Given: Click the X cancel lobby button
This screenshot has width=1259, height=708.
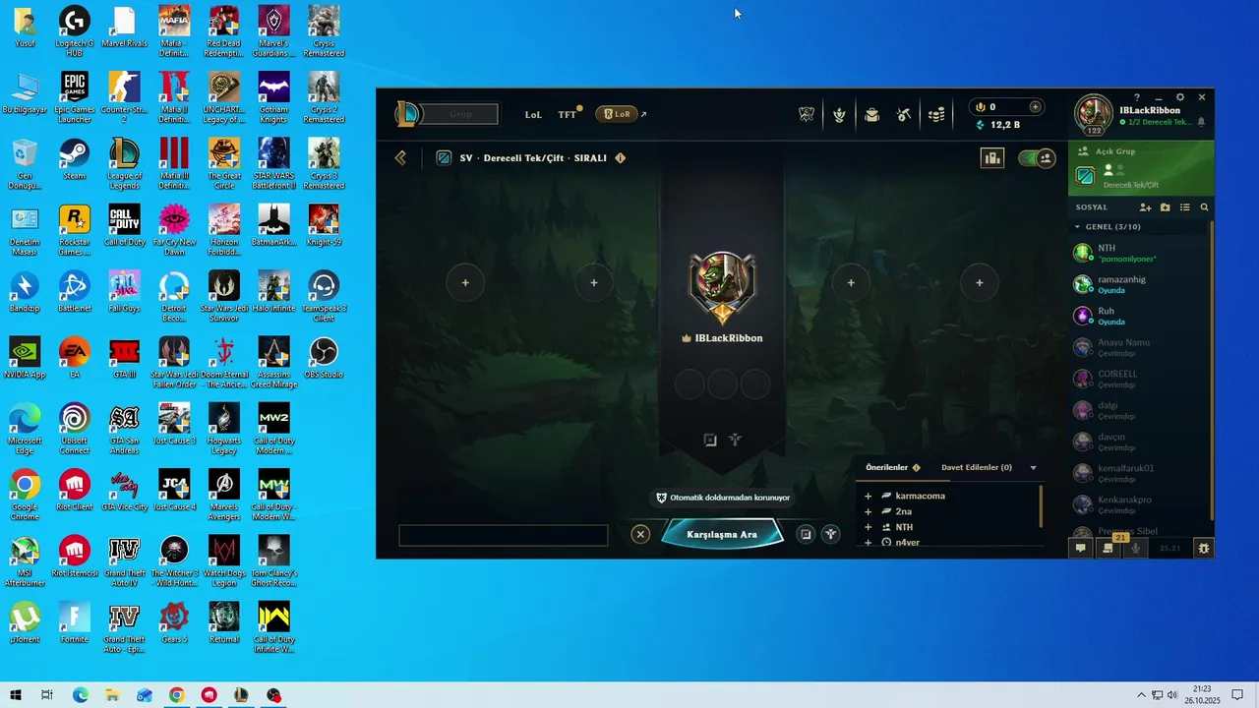Looking at the screenshot, I should (640, 534).
